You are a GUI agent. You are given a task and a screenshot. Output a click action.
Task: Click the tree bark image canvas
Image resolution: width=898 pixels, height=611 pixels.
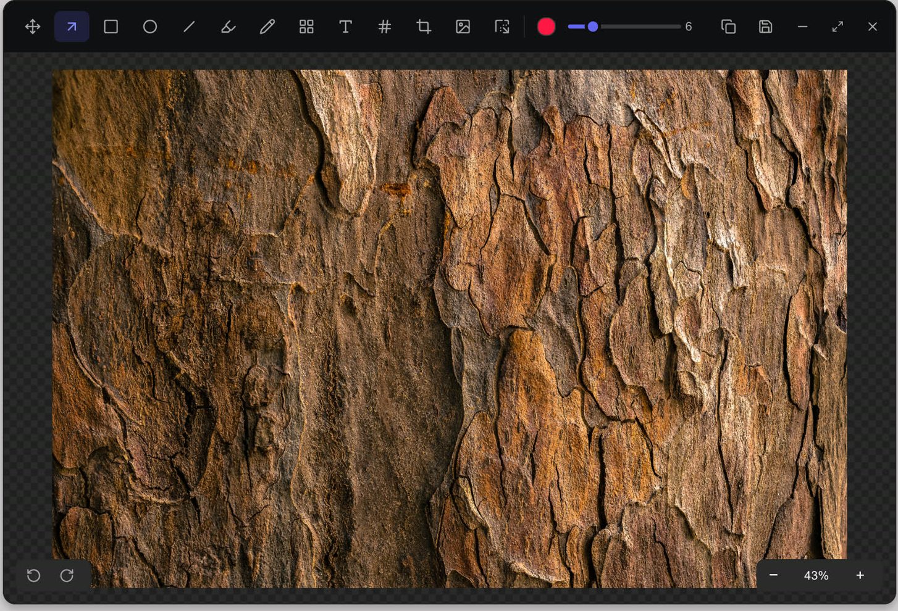[449, 328]
